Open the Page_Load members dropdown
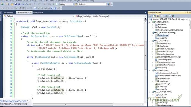The height and width of the screenshot is (107, 191). (146, 16)
